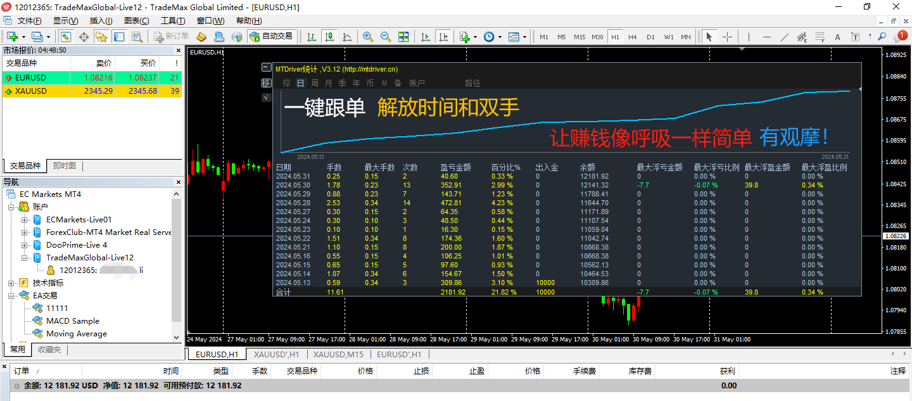
Task: Toggle the Market Watch window icon
Action: click(x=65, y=37)
